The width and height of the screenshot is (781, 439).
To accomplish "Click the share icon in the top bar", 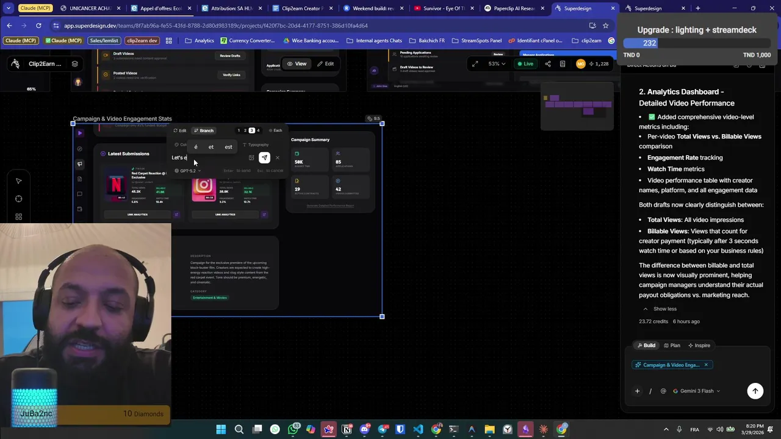I will coord(547,63).
